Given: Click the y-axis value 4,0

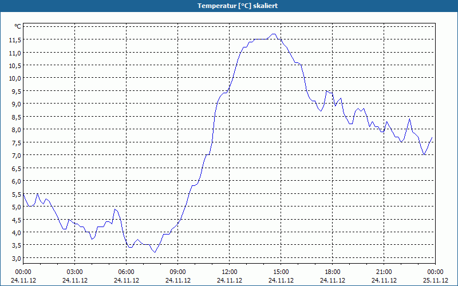Looking at the screenshot, I should 17,233.
